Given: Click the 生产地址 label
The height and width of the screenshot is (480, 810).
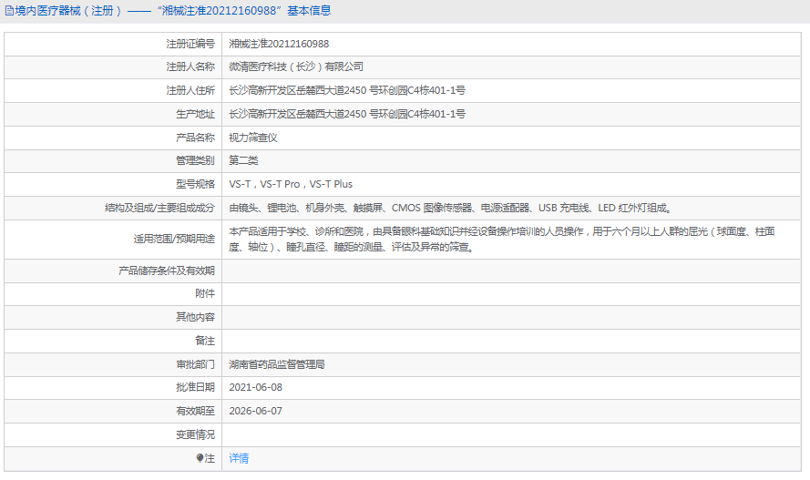Looking at the screenshot, I should 195,114.
